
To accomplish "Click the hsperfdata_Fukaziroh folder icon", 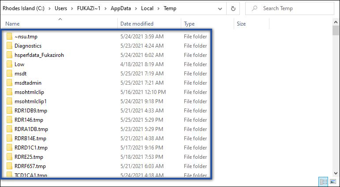I will [9, 55].
